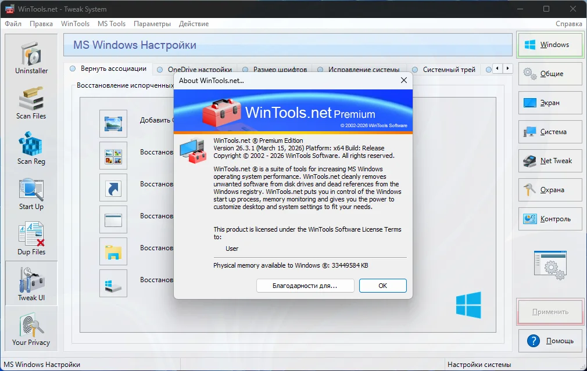
Task: Switch to OneDrive настройки tab
Action: click(x=195, y=69)
